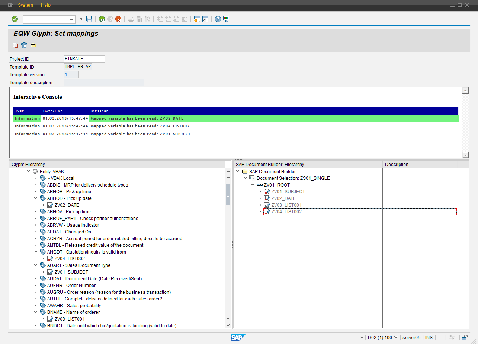
Task: Click the Print icon in the toolbar
Action: point(131,19)
